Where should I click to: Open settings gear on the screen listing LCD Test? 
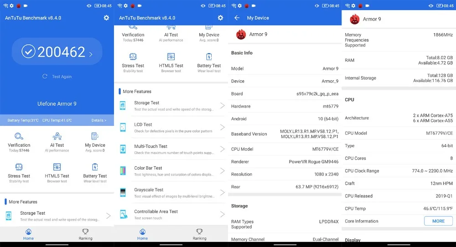click(220, 18)
